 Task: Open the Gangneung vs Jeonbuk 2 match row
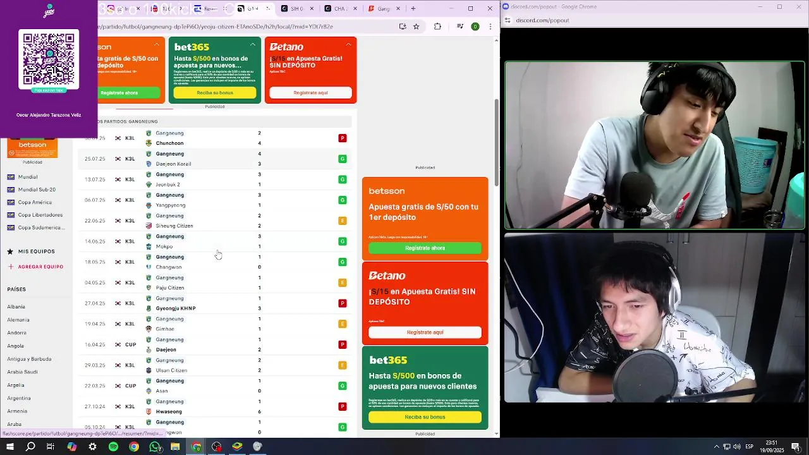pos(215,179)
